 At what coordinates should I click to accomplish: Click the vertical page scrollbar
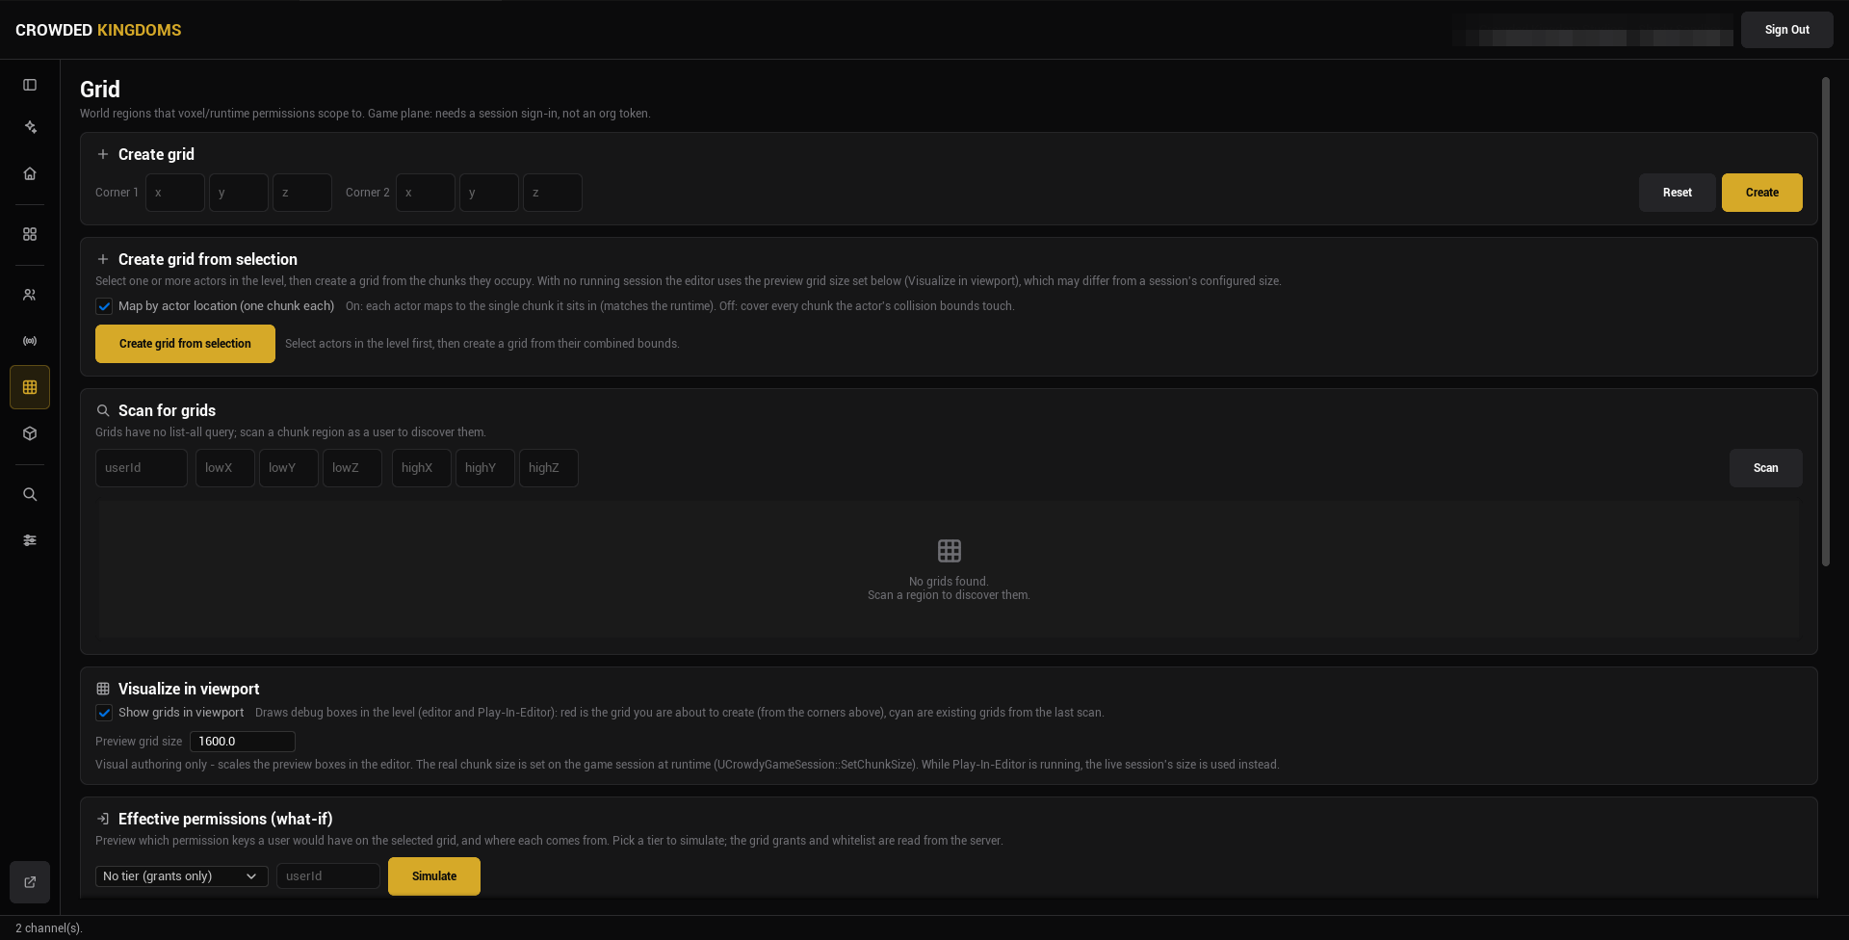pyautogui.click(x=1825, y=322)
